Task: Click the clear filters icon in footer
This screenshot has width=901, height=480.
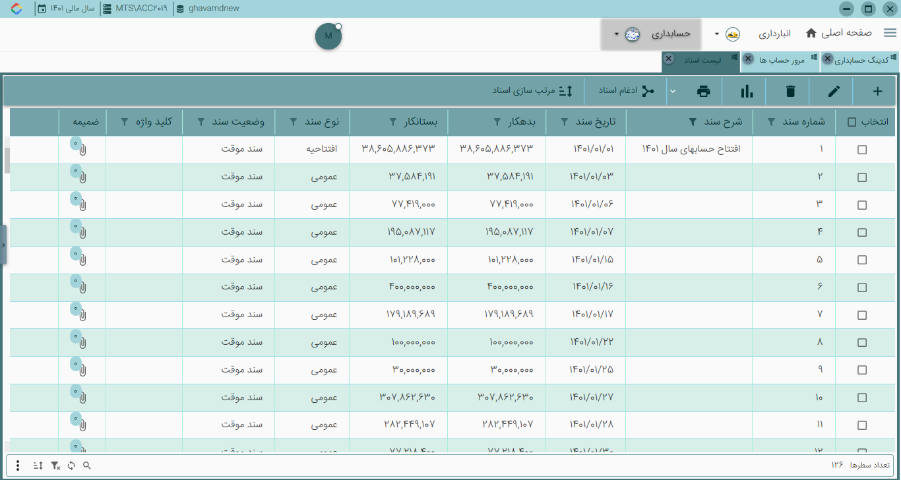Action: point(55,465)
